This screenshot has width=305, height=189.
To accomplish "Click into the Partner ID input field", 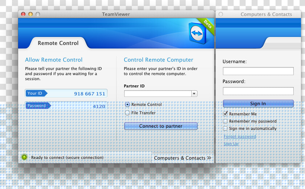I will (158, 94).
